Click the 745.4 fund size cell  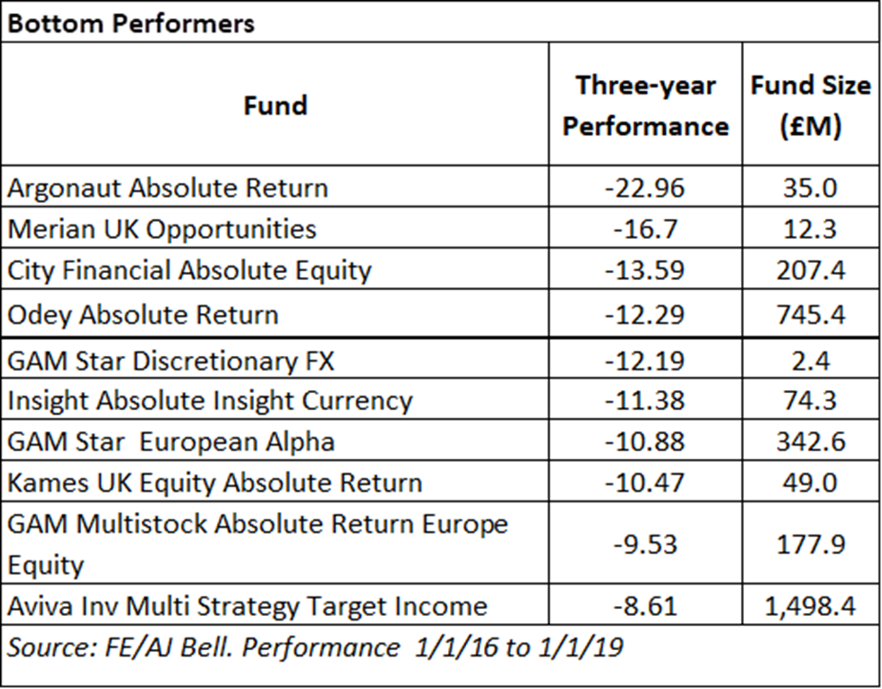coord(810,314)
